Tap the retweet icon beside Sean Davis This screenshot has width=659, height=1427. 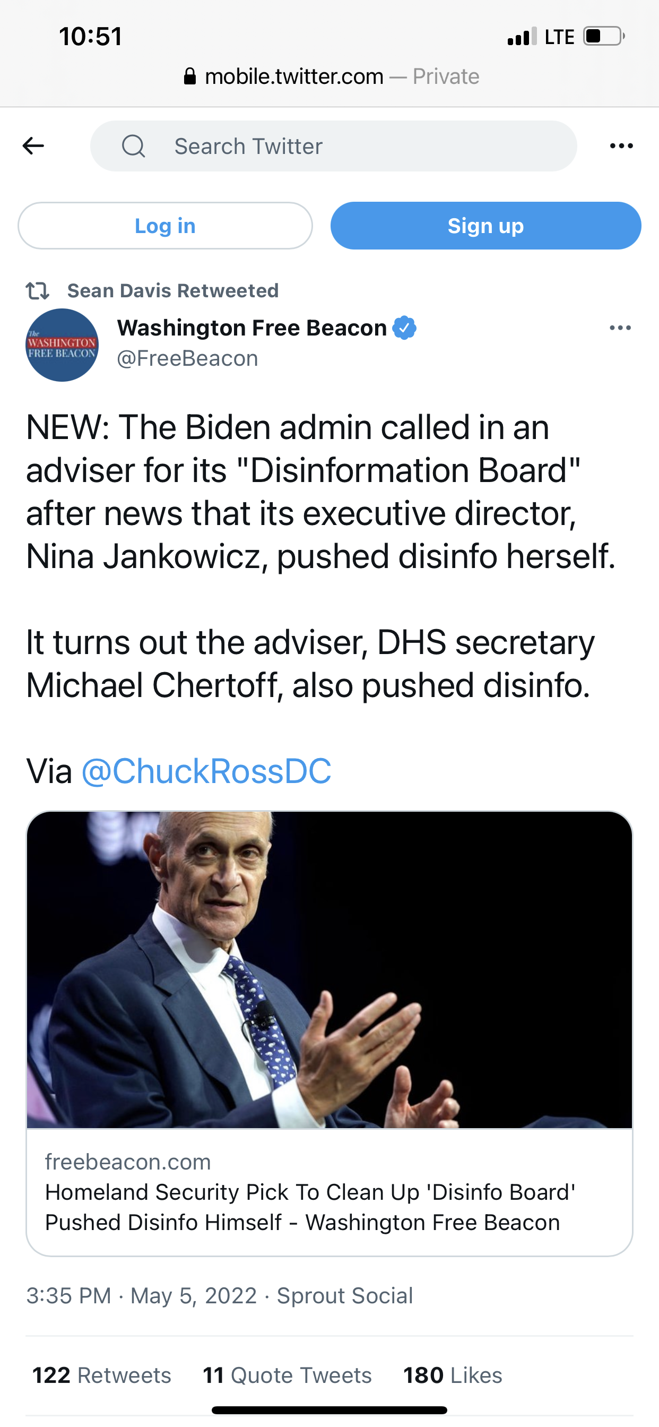click(38, 291)
